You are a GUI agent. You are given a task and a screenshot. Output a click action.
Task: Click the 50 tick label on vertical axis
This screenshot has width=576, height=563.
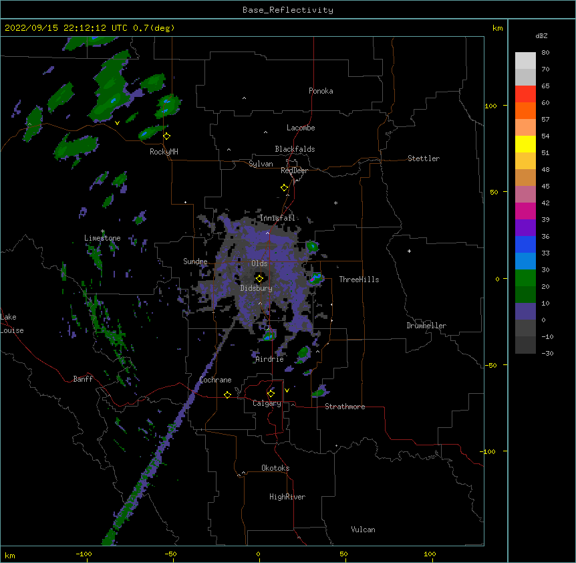pos(494,192)
